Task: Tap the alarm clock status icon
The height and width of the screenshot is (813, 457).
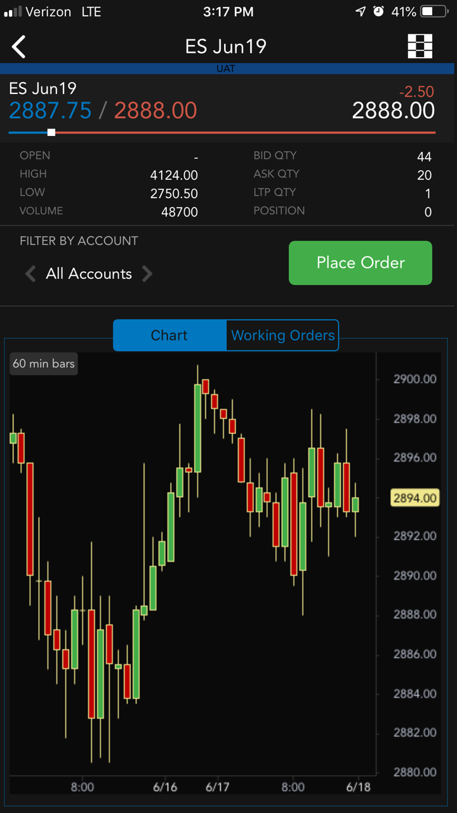Action: [379, 11]
